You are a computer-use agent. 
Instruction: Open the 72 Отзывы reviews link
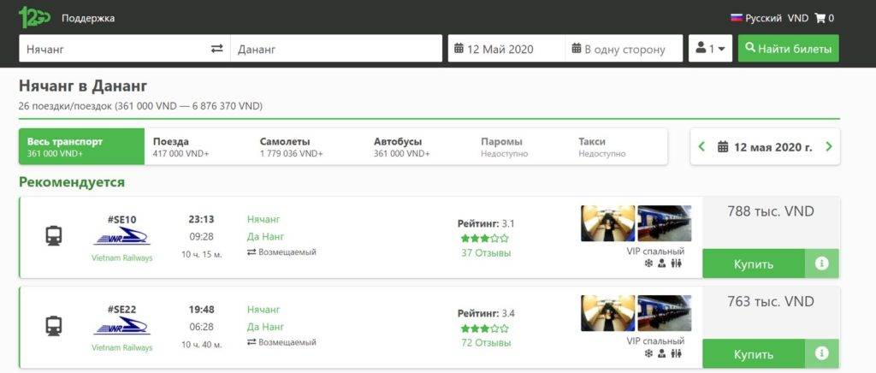pos(485,343)
